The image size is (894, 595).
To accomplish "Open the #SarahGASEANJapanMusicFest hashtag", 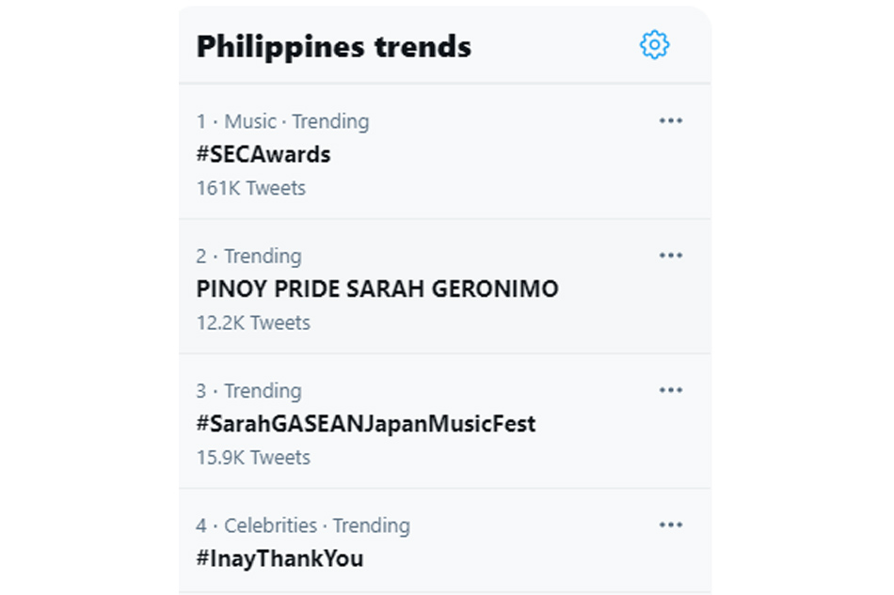I will pyautogui.click(x=365, y=424).
